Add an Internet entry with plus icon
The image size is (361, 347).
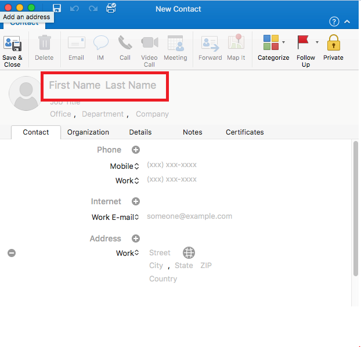[136, 201]
